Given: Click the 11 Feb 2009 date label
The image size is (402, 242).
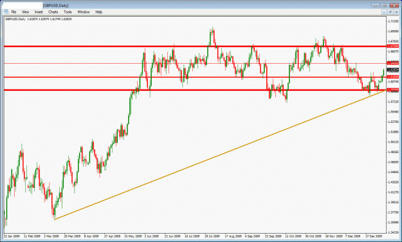Looking at the screenshot, I should [x=32, y=236].
